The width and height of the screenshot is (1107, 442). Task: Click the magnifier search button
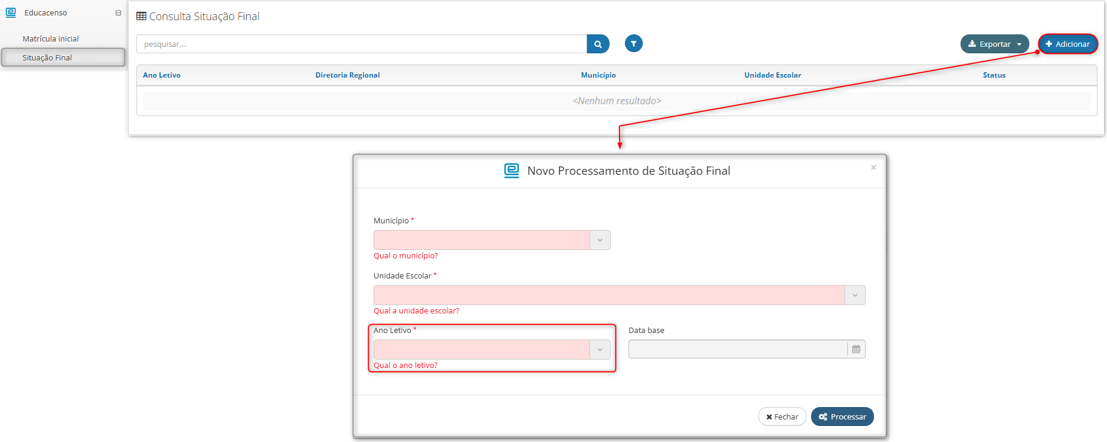pyautogui.click(x=598, y=44)
